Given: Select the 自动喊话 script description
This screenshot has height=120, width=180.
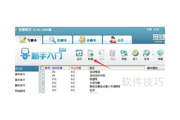Looking at the screenshot, I should coord(95,72).
